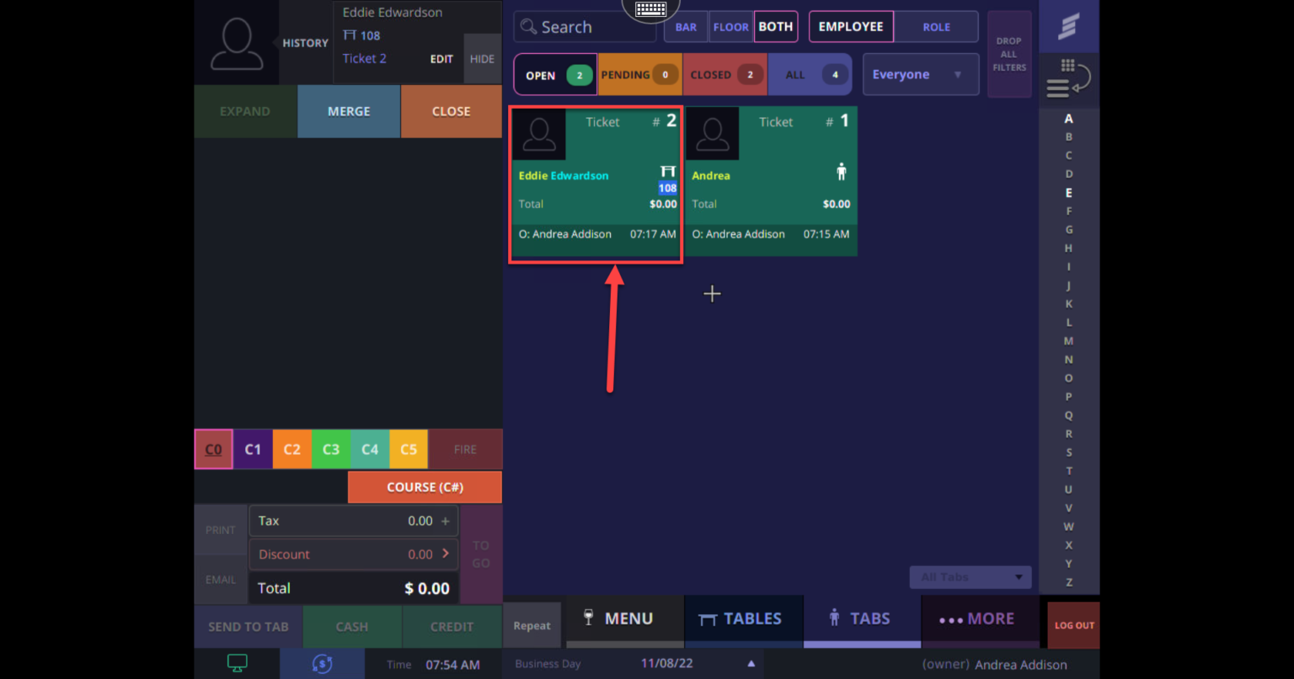
Task: Click the customer profile avatar icon
Action: coord(237,43)
